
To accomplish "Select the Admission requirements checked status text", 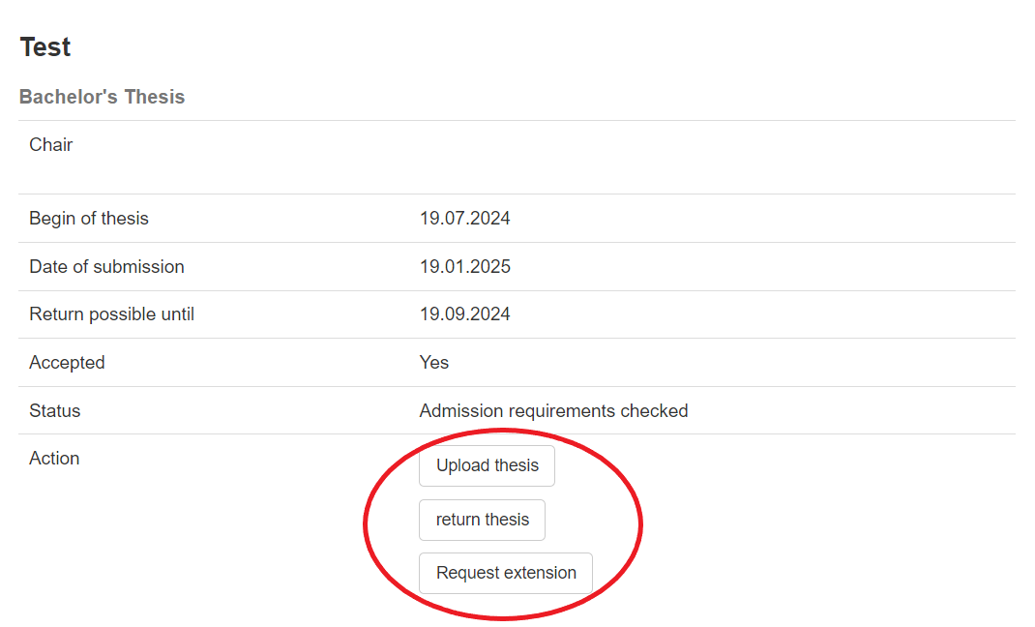I will 553,411.
